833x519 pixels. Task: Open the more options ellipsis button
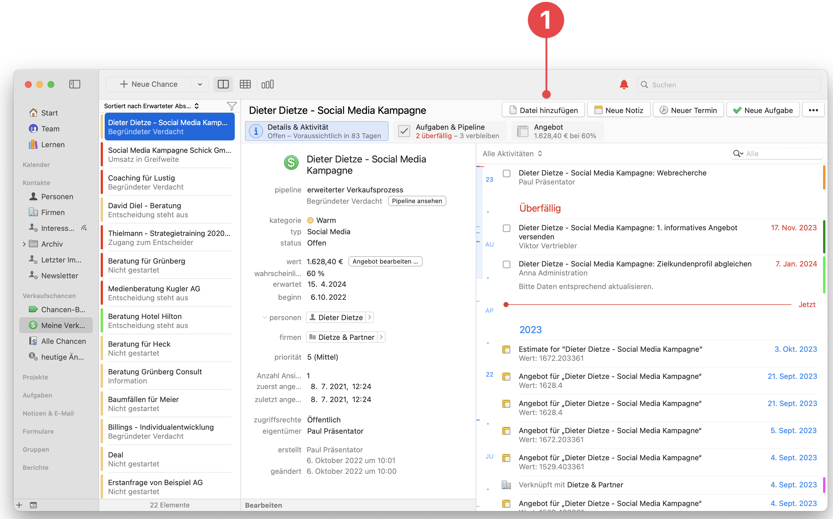coord(813,110)
